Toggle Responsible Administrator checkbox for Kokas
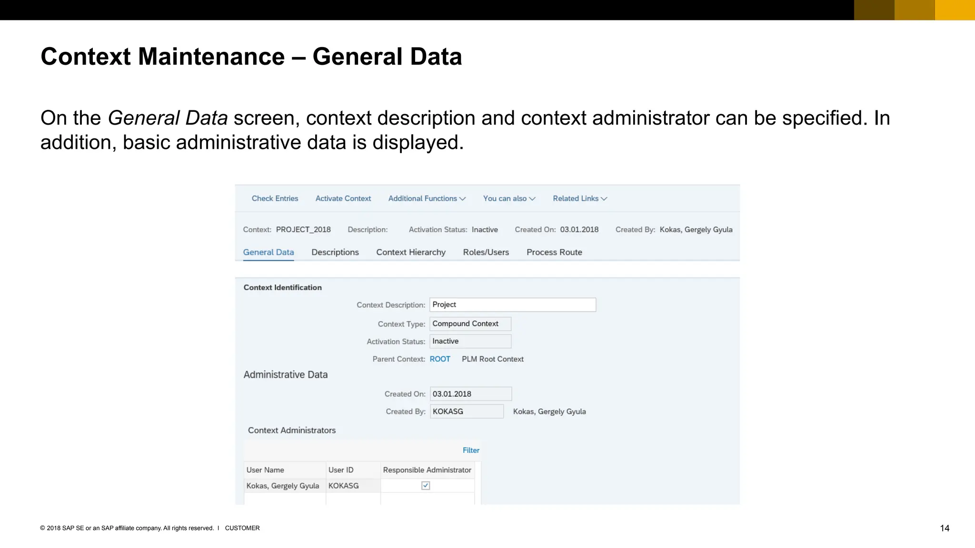Screen dimensions: 975x548 coord(426,486)
